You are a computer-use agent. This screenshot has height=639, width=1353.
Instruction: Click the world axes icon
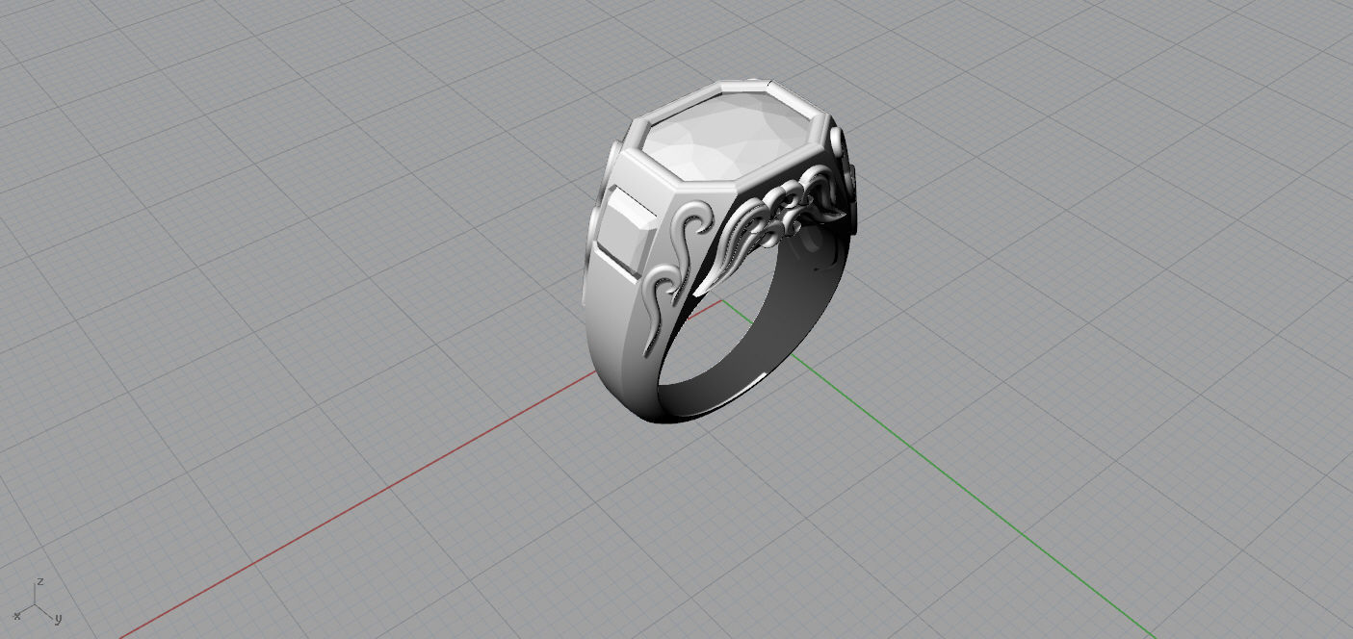coord(39,602)
